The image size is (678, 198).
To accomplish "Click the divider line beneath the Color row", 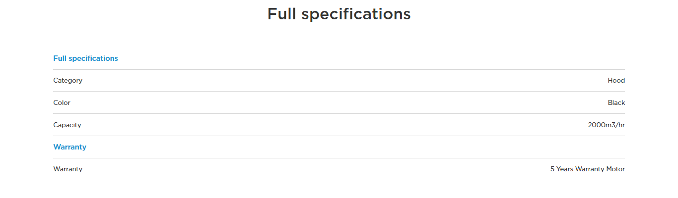I will point(339,113).
